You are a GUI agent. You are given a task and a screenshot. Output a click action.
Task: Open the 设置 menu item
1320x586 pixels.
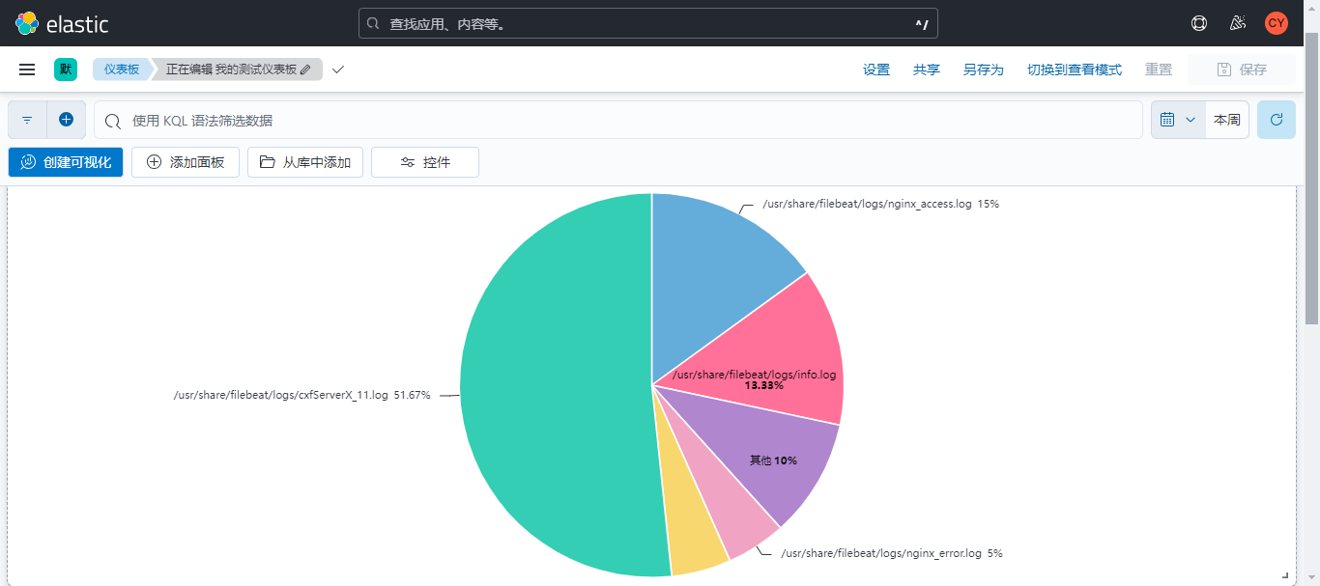(x=876, y=70)
